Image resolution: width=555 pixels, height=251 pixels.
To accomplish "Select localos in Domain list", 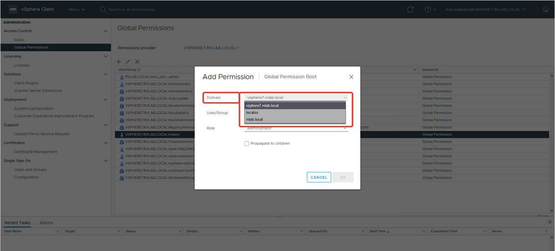I will (295, 112).
